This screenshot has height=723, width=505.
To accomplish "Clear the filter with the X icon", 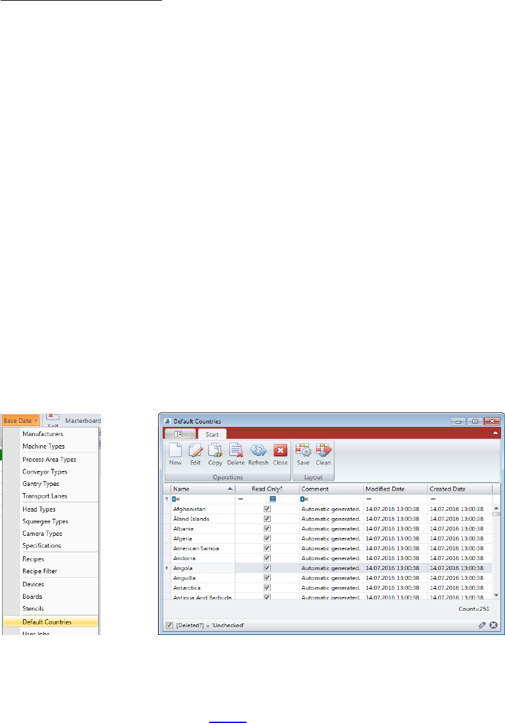I will 493,625.
